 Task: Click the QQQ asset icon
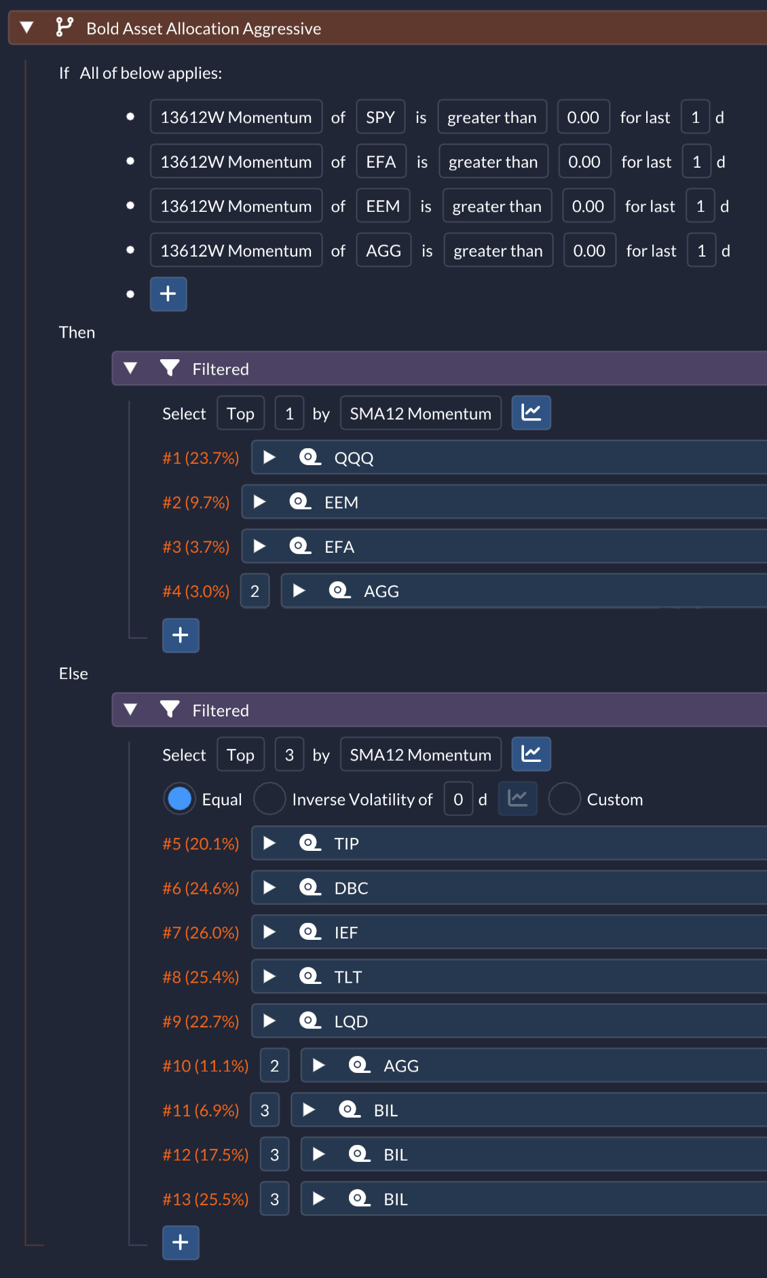point(310,458)
